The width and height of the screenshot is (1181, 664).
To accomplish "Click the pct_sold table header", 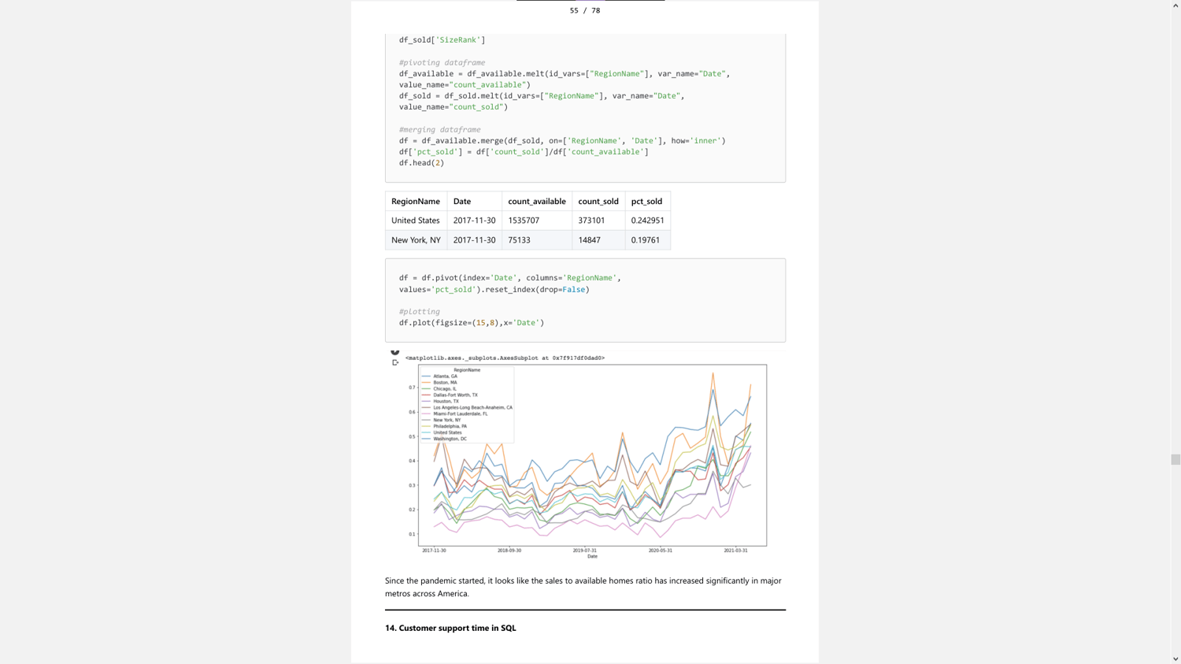I will [646, 201].
